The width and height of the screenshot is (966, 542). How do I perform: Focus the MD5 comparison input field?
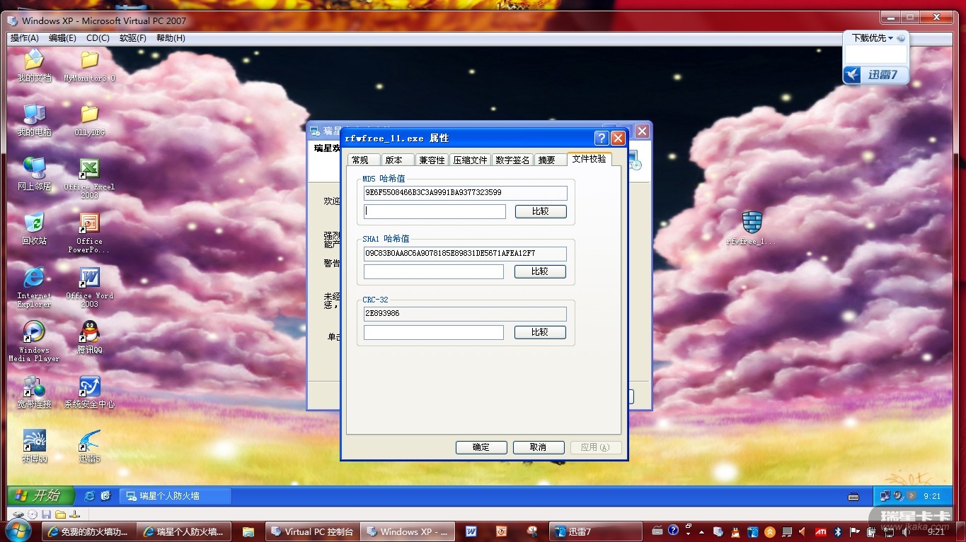coord(435,211)
